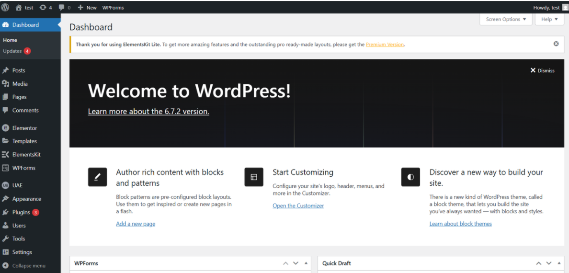Click the Quick Draft widget title
Image resolution: width=569 pixels, height=273 pixels.
point(336,263)
